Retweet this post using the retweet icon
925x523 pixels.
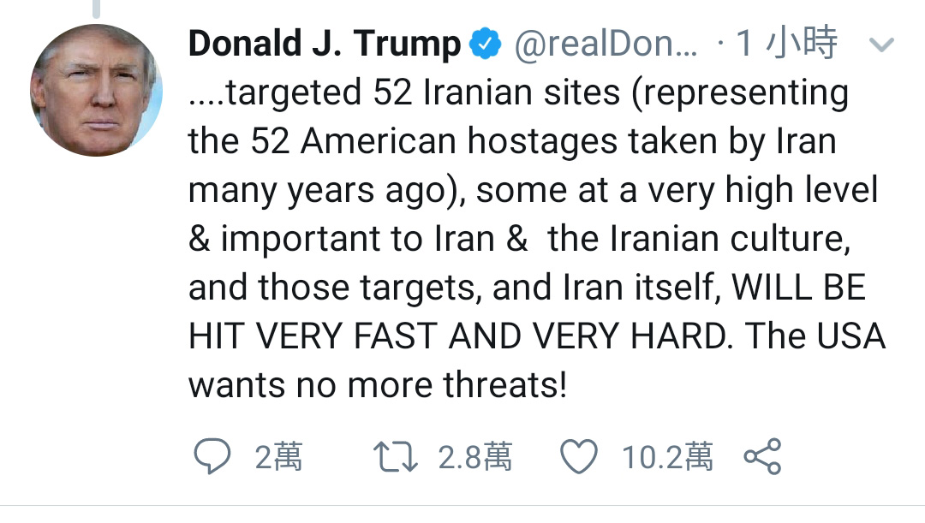point(397,457)
